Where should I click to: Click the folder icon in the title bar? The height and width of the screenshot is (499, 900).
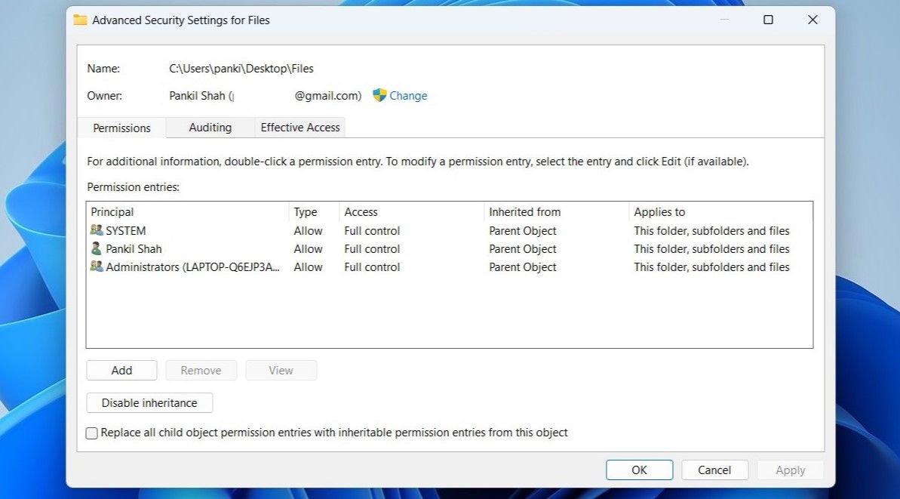pos(81,20)
